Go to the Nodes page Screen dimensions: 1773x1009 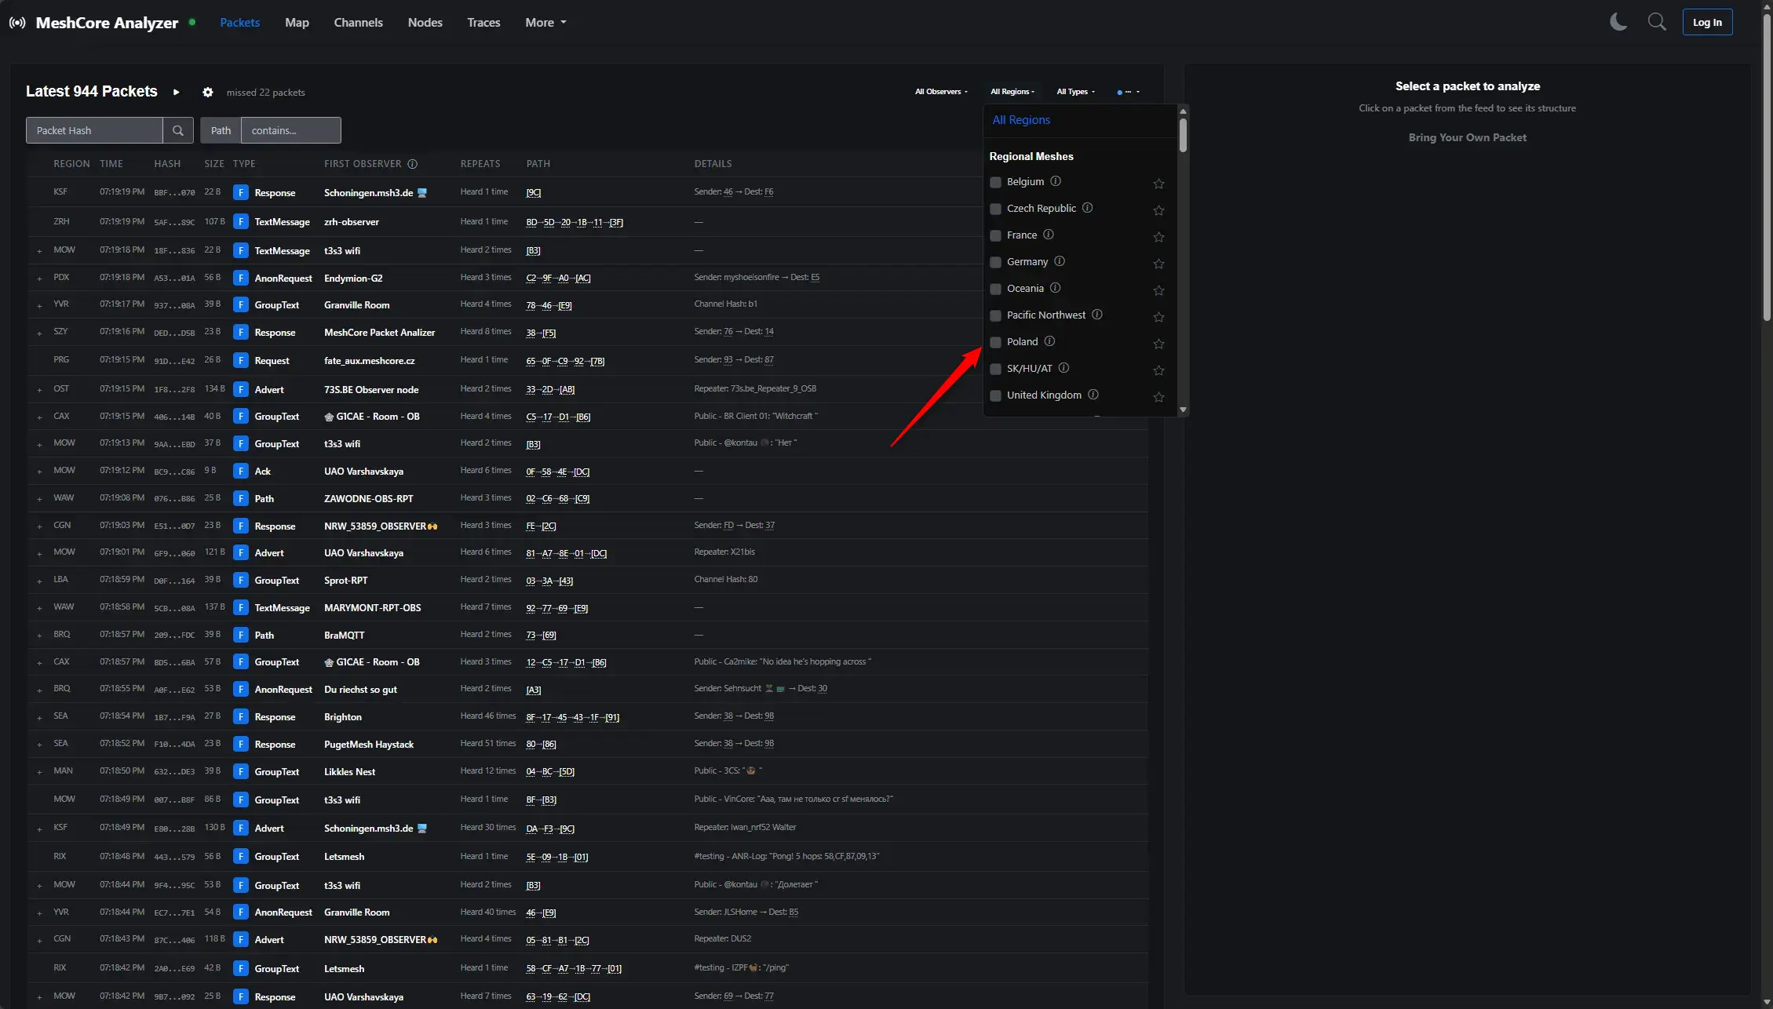425,23
